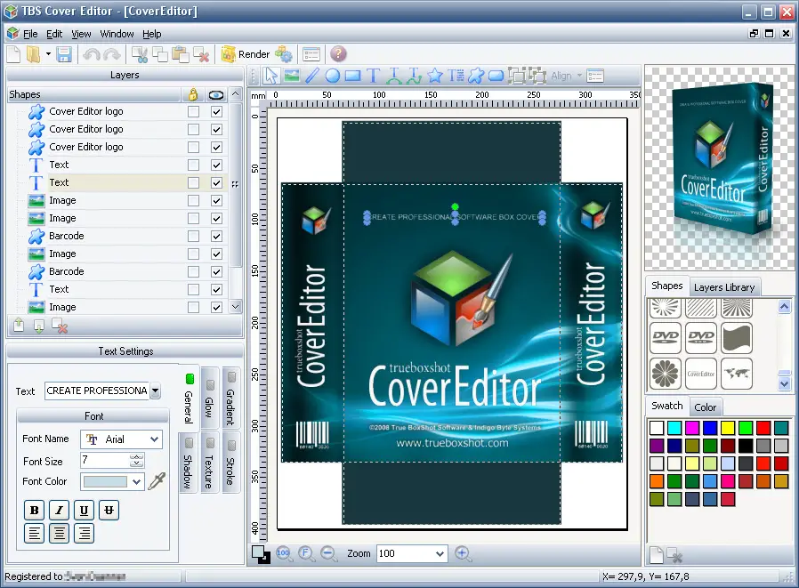Select the cyan color swatch
The height and width of the screenshot is (588, 799).
(x=674, y=428)
